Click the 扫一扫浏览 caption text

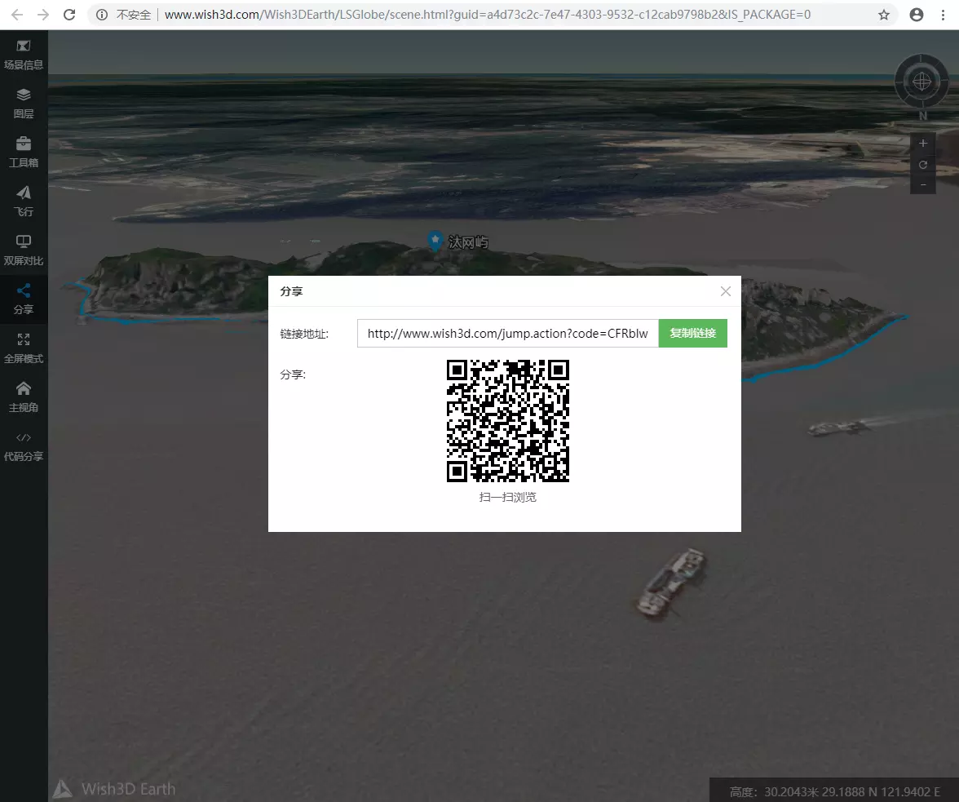coord(507,497)
